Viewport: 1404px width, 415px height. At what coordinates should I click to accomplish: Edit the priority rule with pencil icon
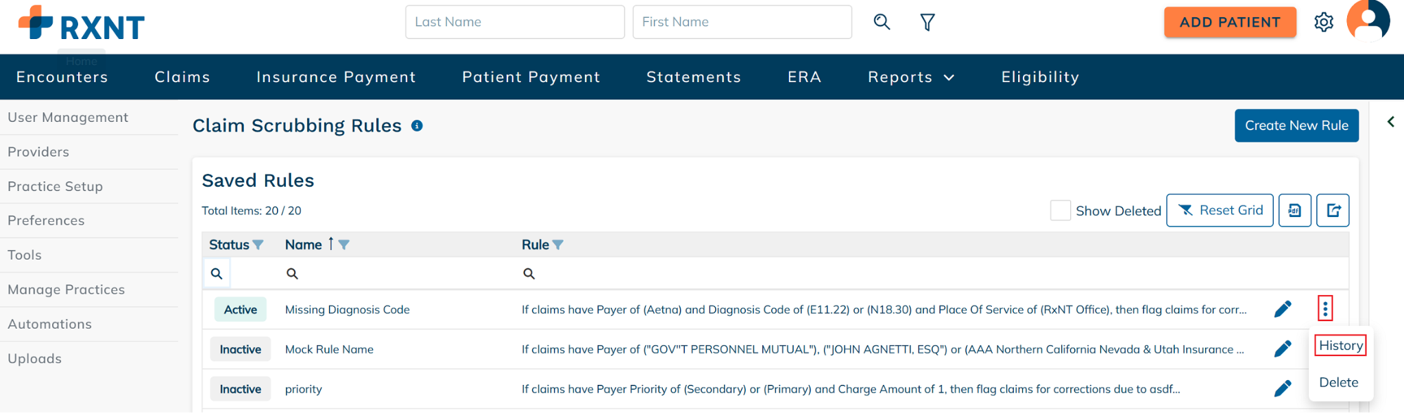[1282, 389]
